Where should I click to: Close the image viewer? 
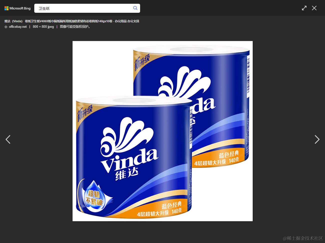pos(314,8)
